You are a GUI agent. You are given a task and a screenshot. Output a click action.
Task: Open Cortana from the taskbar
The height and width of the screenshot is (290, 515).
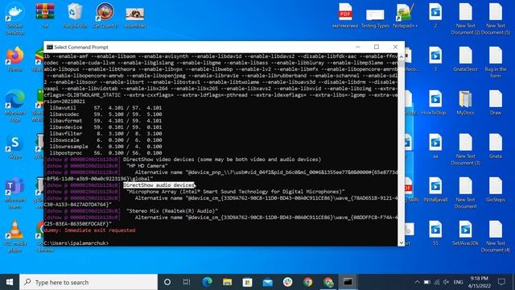coord(167,282)
